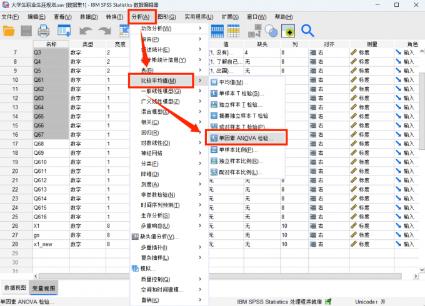Image resolution: width=425 pixels, height=306 pixels.
Task: Open the 转换(T) menu
Action: coord(114,17)
